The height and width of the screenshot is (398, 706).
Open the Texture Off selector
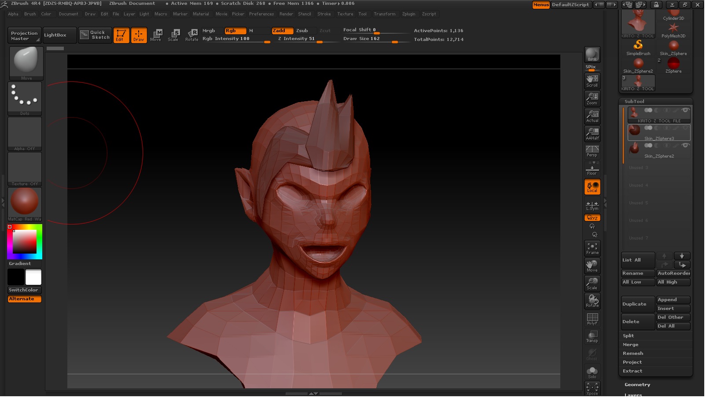pos(25,170)
